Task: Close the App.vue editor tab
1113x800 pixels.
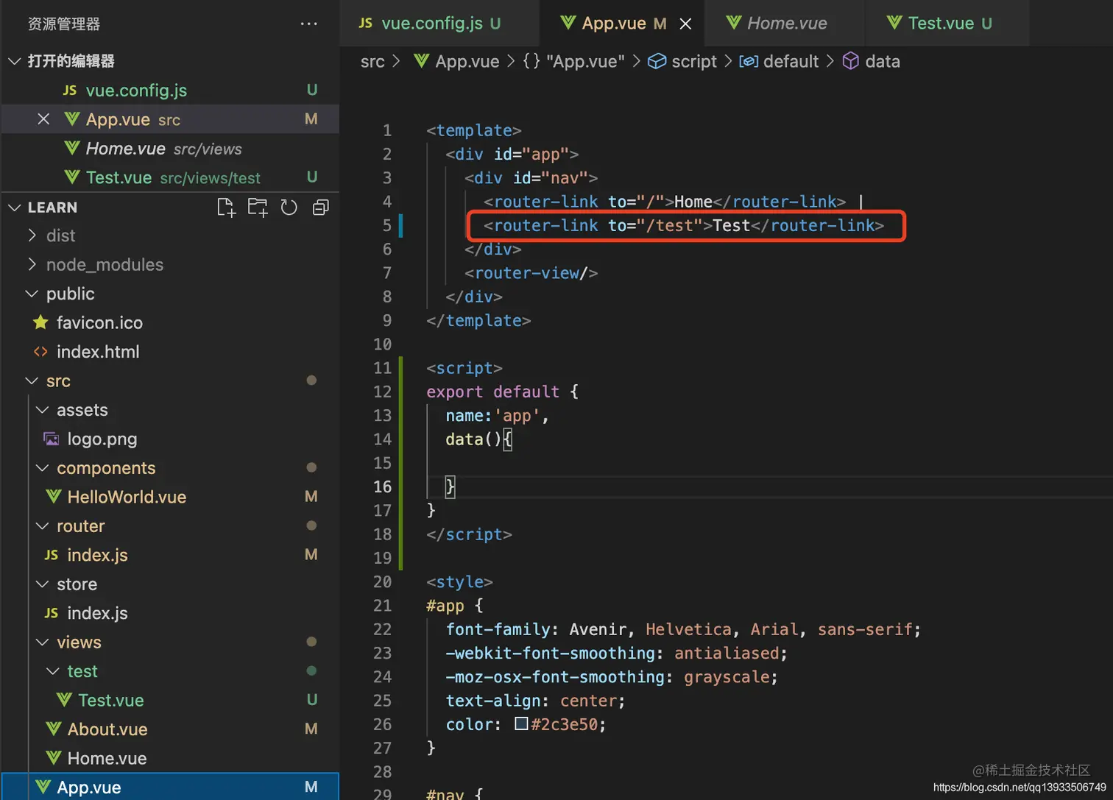Action: [x=685, y=24]
